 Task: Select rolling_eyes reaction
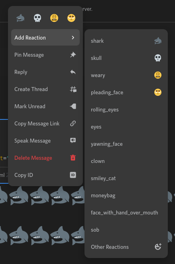[x=126, y=109]
